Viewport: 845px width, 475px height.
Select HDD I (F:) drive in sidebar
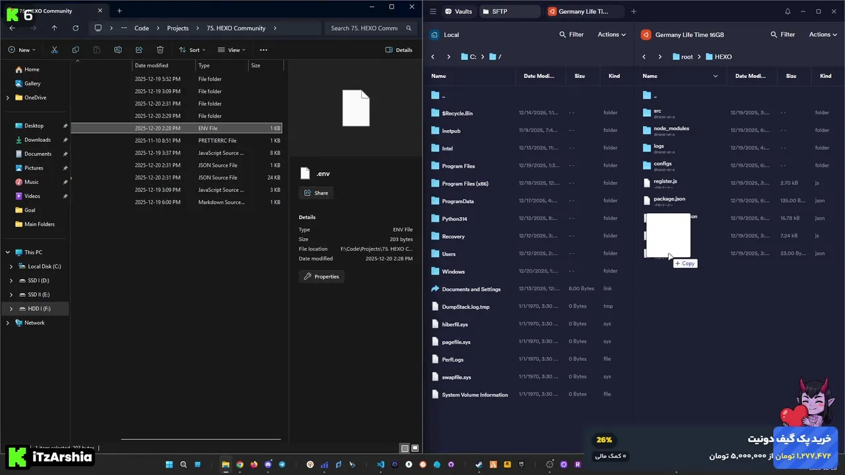pyautogui.click(x=36, y=309)
